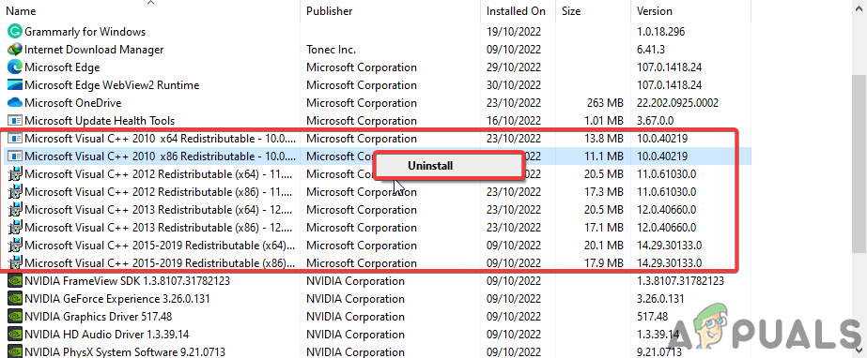Select the Microsoft Edge WebView2 Runtime name
This screenshot has height=358, width=867.
coord(112,85)
